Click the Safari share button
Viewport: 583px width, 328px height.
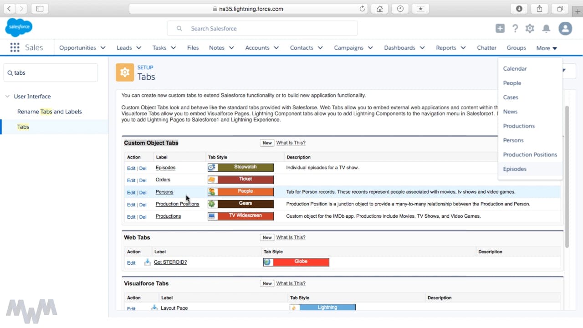[x=539, y=9]
